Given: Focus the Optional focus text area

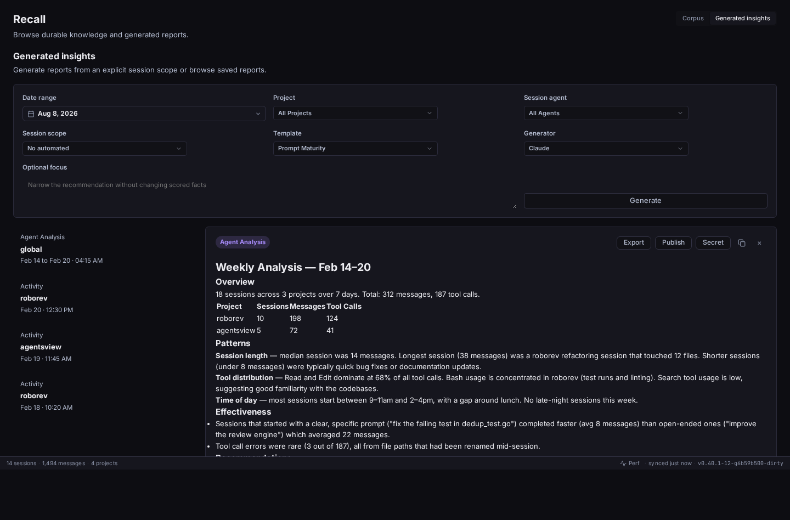Looking at the screenshot, I should coord(269,193).
